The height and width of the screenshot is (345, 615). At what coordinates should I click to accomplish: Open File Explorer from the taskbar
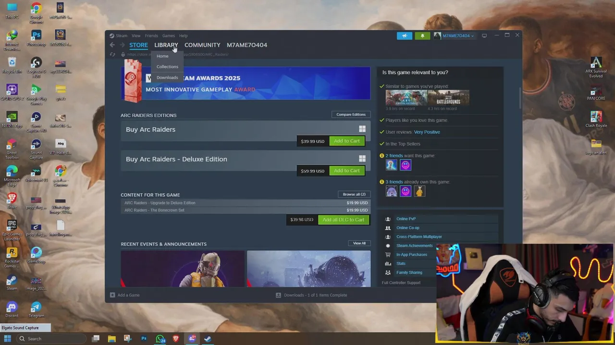tap(111, 339)
